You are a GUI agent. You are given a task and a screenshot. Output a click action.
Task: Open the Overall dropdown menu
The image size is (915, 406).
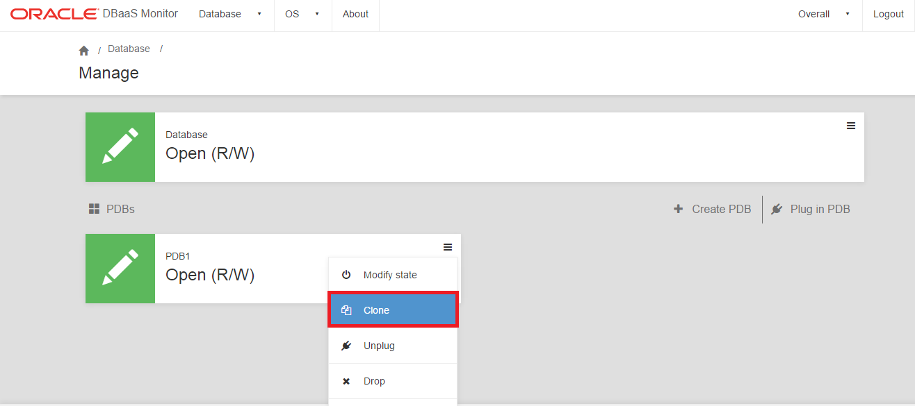(x=823, y=14)
